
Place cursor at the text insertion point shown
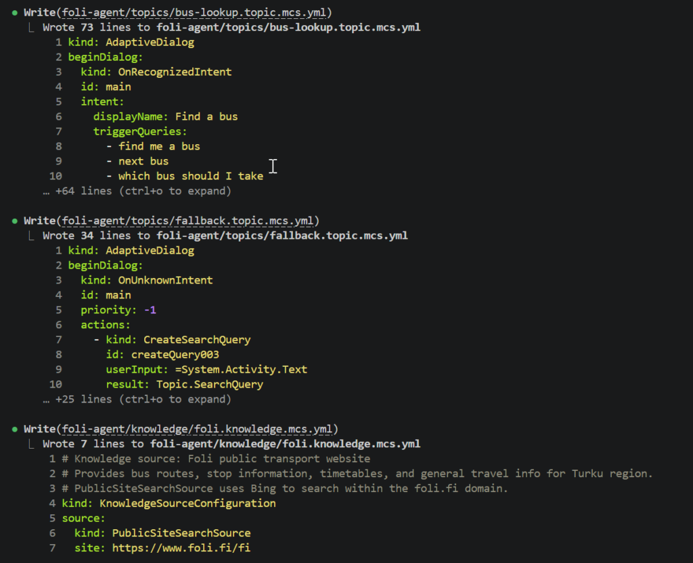pyautogui.click(x=273, y=165)
